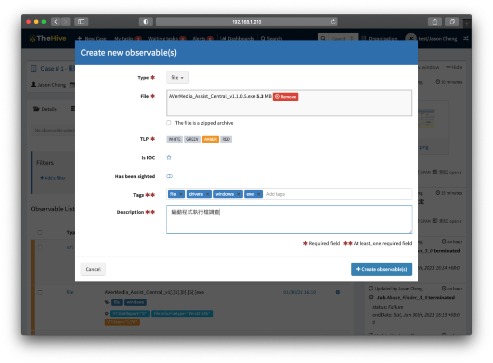Open a new Safari tab
The image size is (493, 363).
click(x=467, y=23)
